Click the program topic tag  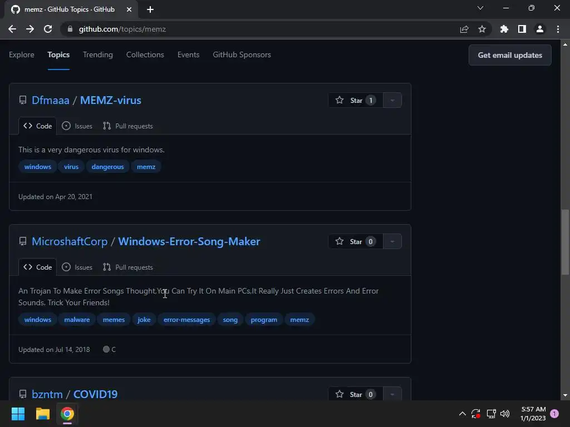point(264,320)
